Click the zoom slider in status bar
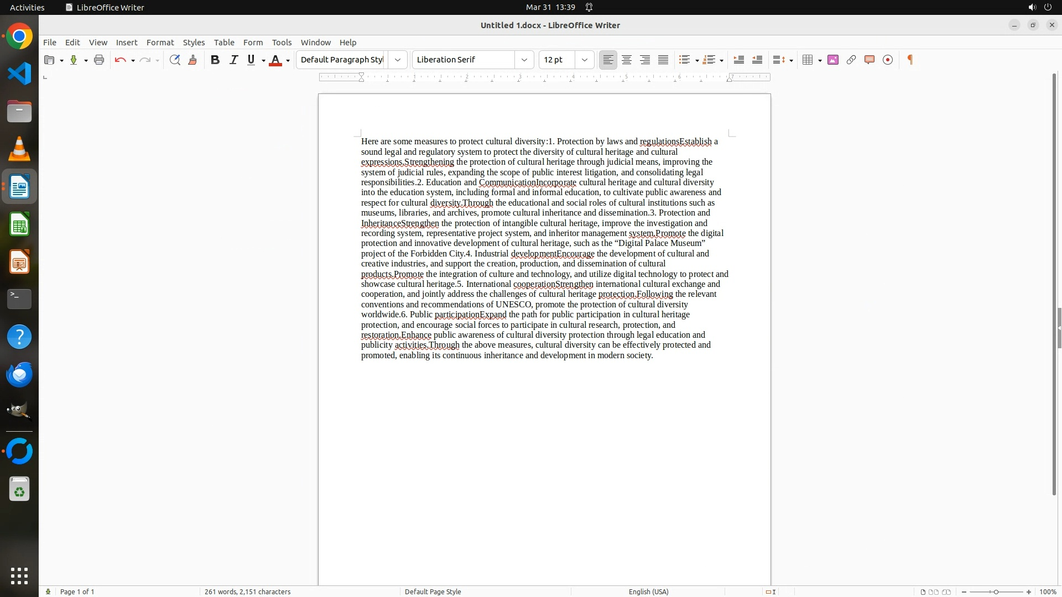The width and height of the screenshot is (1062, 597). [x=996, y=591]
